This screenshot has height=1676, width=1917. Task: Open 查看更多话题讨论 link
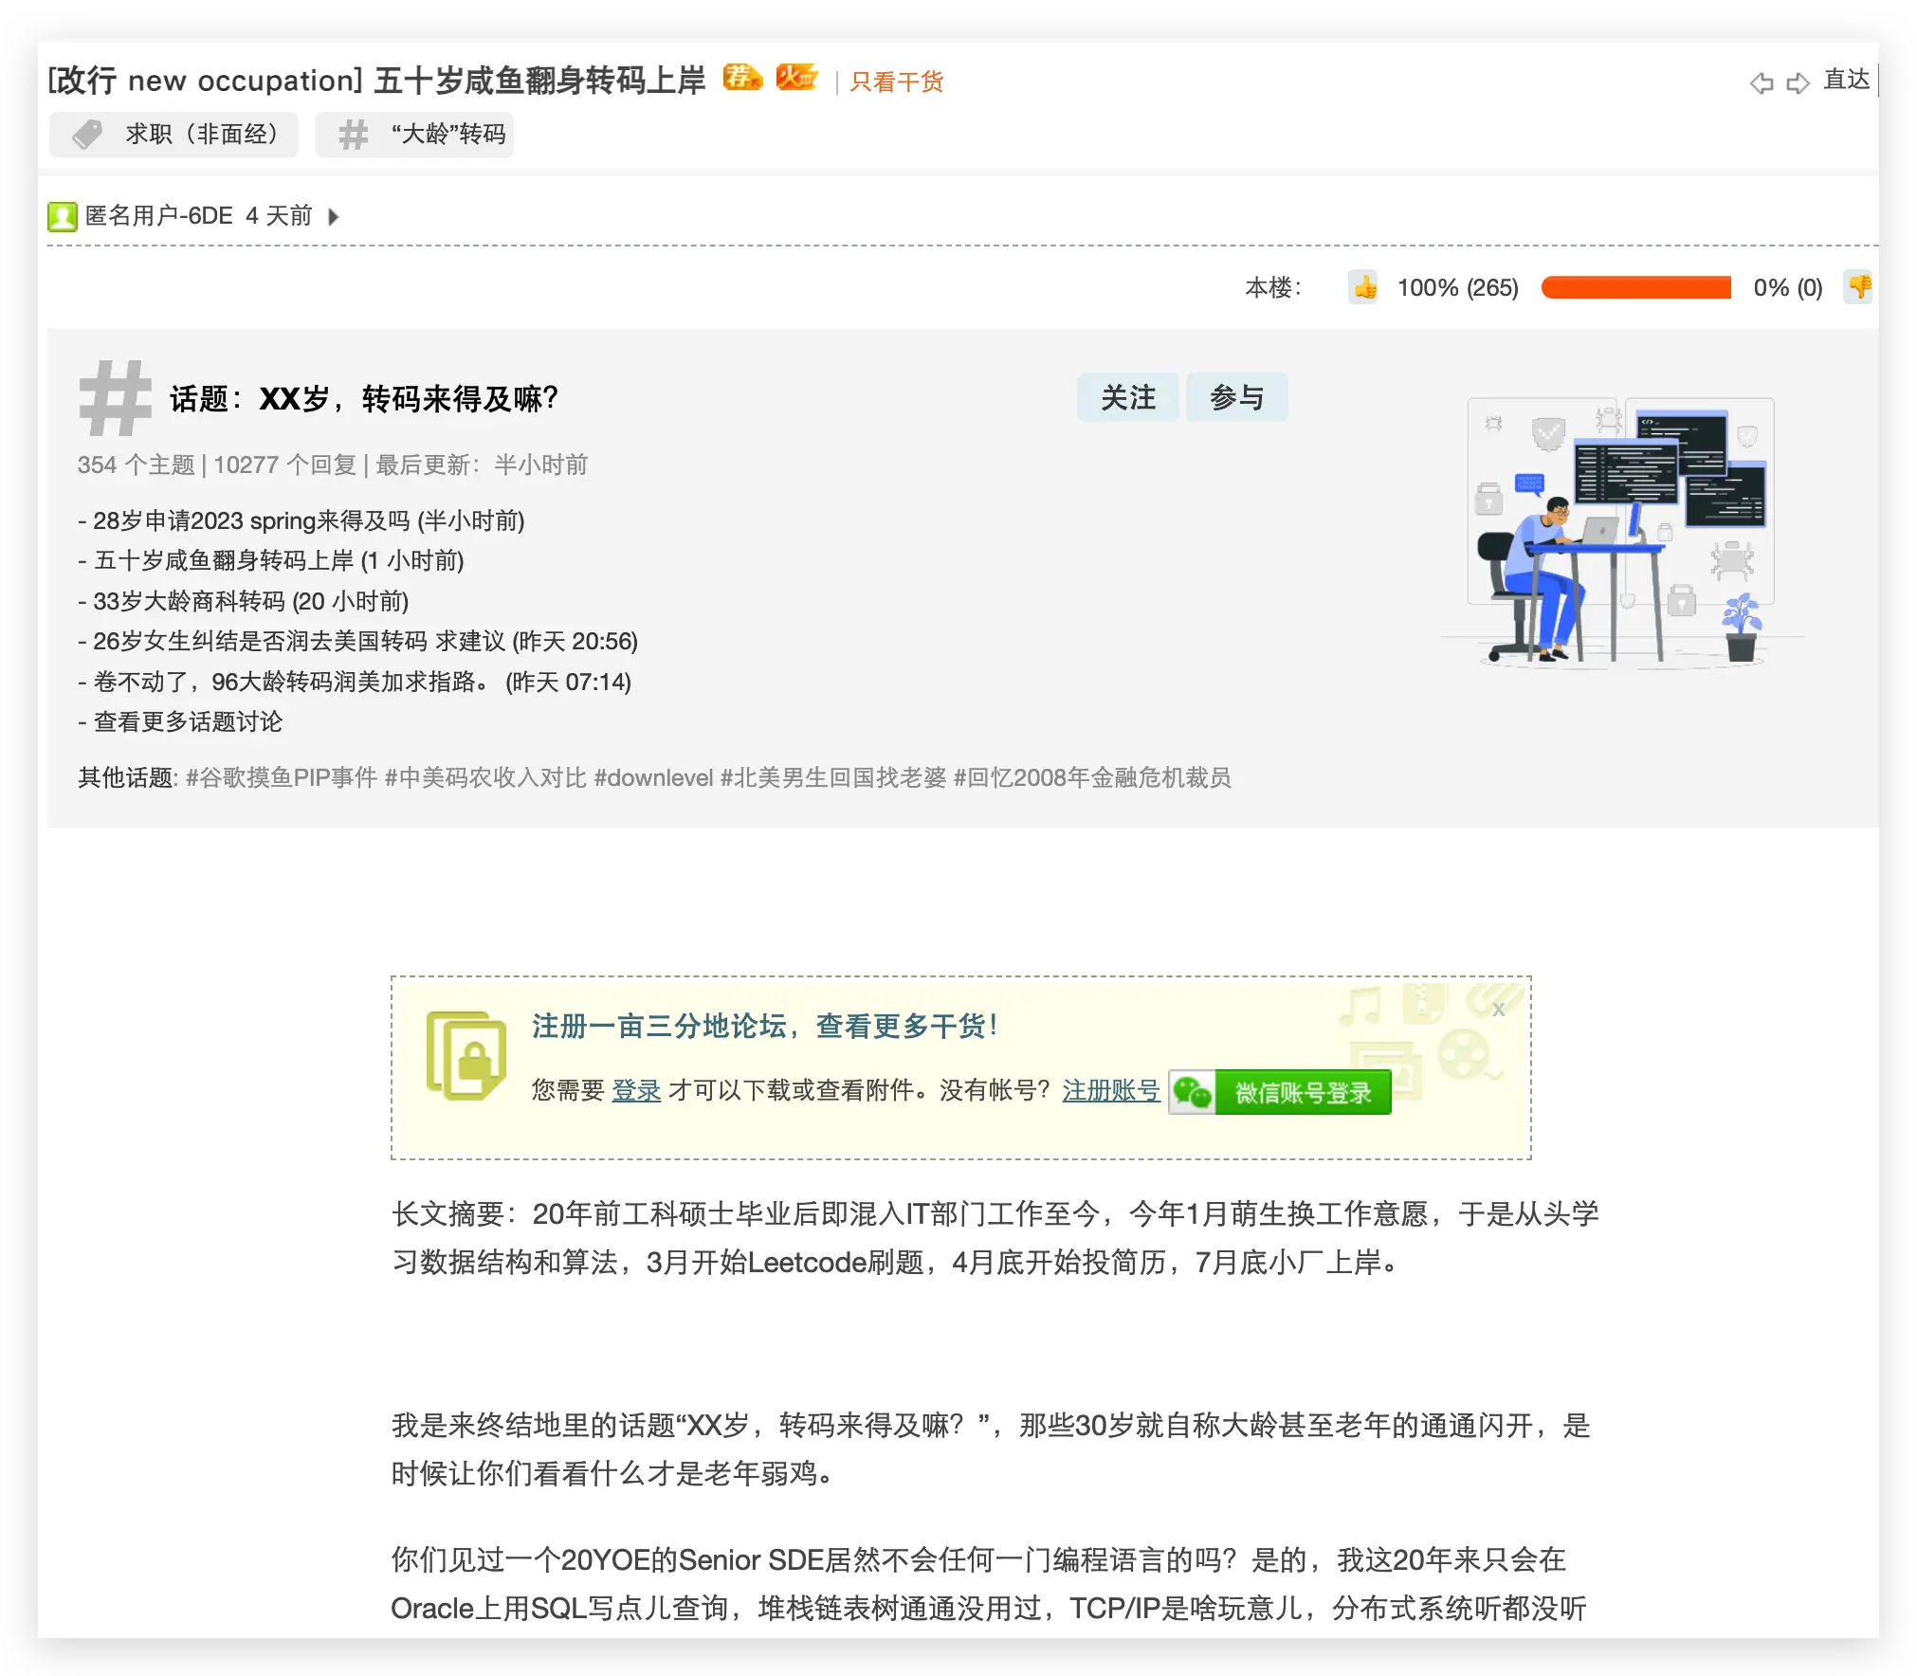[188, 722]
